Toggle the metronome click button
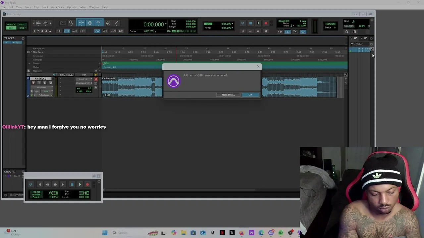This screenshot has height=238, width=424. tap(288, 32)
